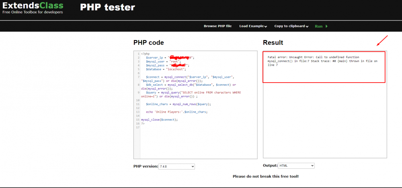Viewport: 402px width, 188px height.
Task: Click the ExtendsClass logo
Action: pos(32,6)
